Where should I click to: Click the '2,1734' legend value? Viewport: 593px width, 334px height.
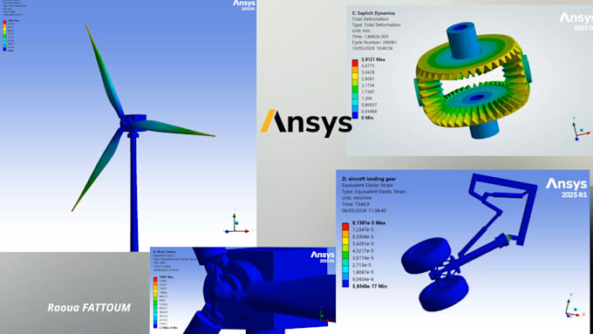(368, 85)
